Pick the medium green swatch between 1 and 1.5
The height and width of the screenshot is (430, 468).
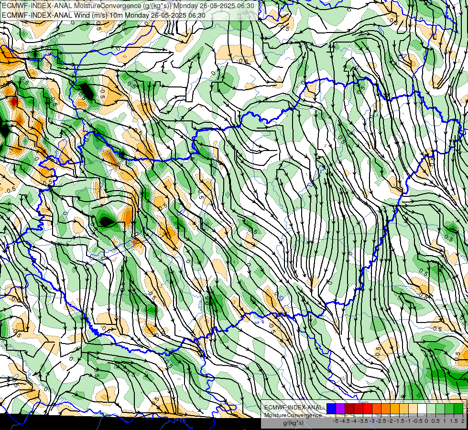click(x=449, y=408)
